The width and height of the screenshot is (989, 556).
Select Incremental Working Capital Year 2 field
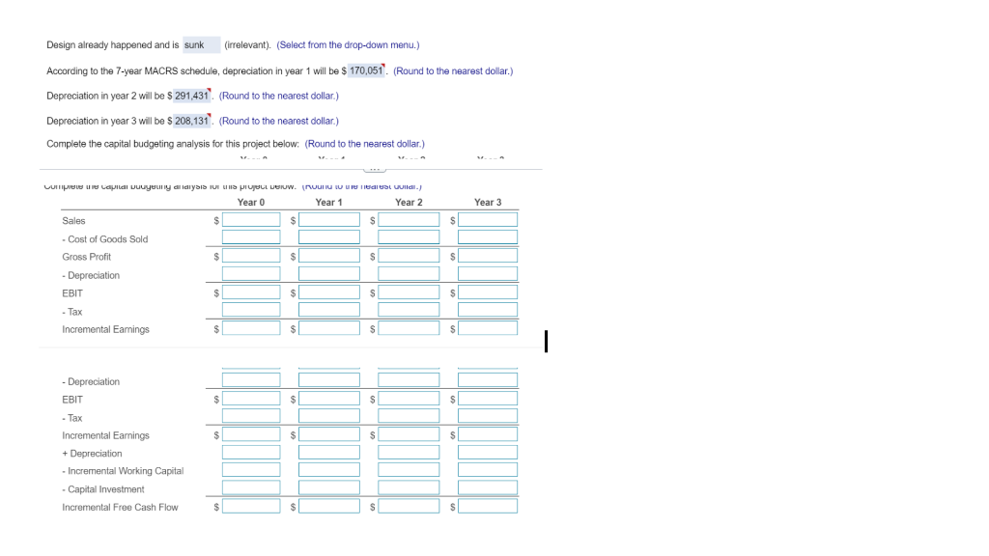[x=409, y=470]
